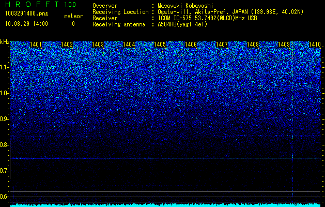325x207 pixels.
Task: Select the file name 1003291400.png
Action: tap(27, 13)
